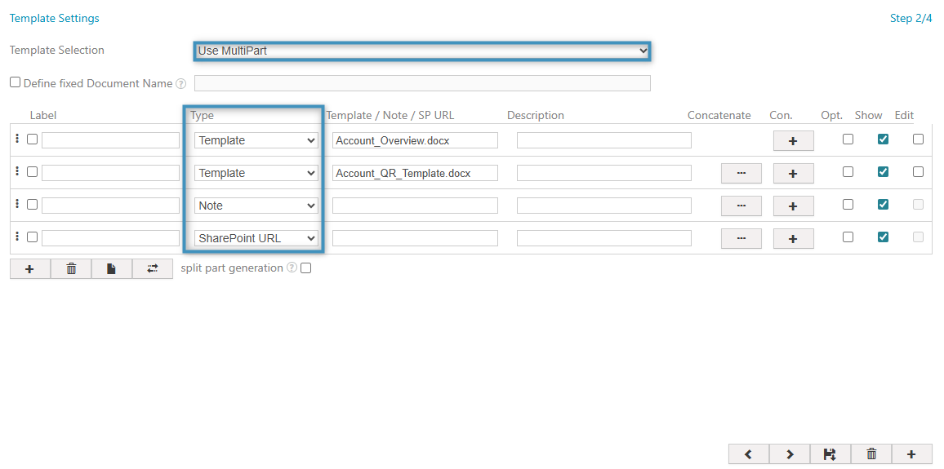Click the document file icon below the table
Image resolution: width=944 pixels, height=469 pixels.
[112, 268]
